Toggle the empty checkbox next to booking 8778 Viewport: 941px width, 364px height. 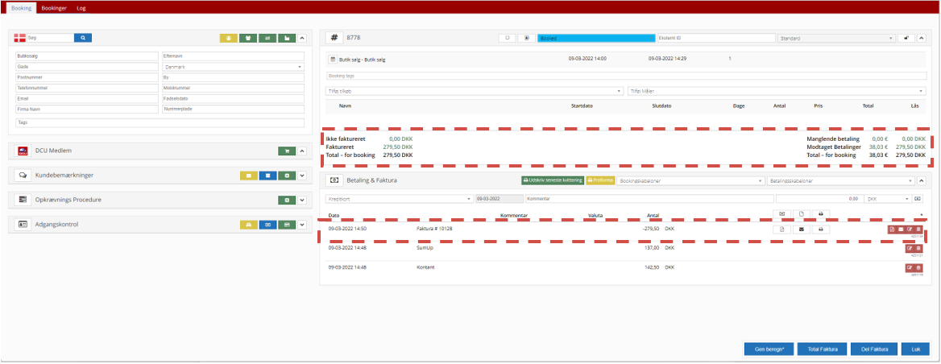pos(508,38)
